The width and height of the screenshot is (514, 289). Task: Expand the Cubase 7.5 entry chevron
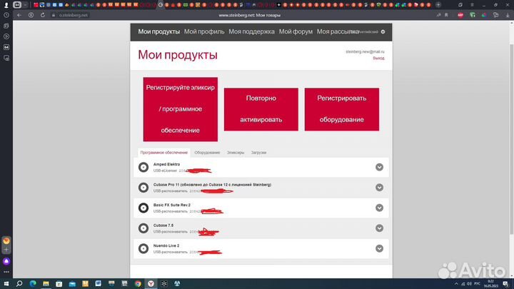379,228
